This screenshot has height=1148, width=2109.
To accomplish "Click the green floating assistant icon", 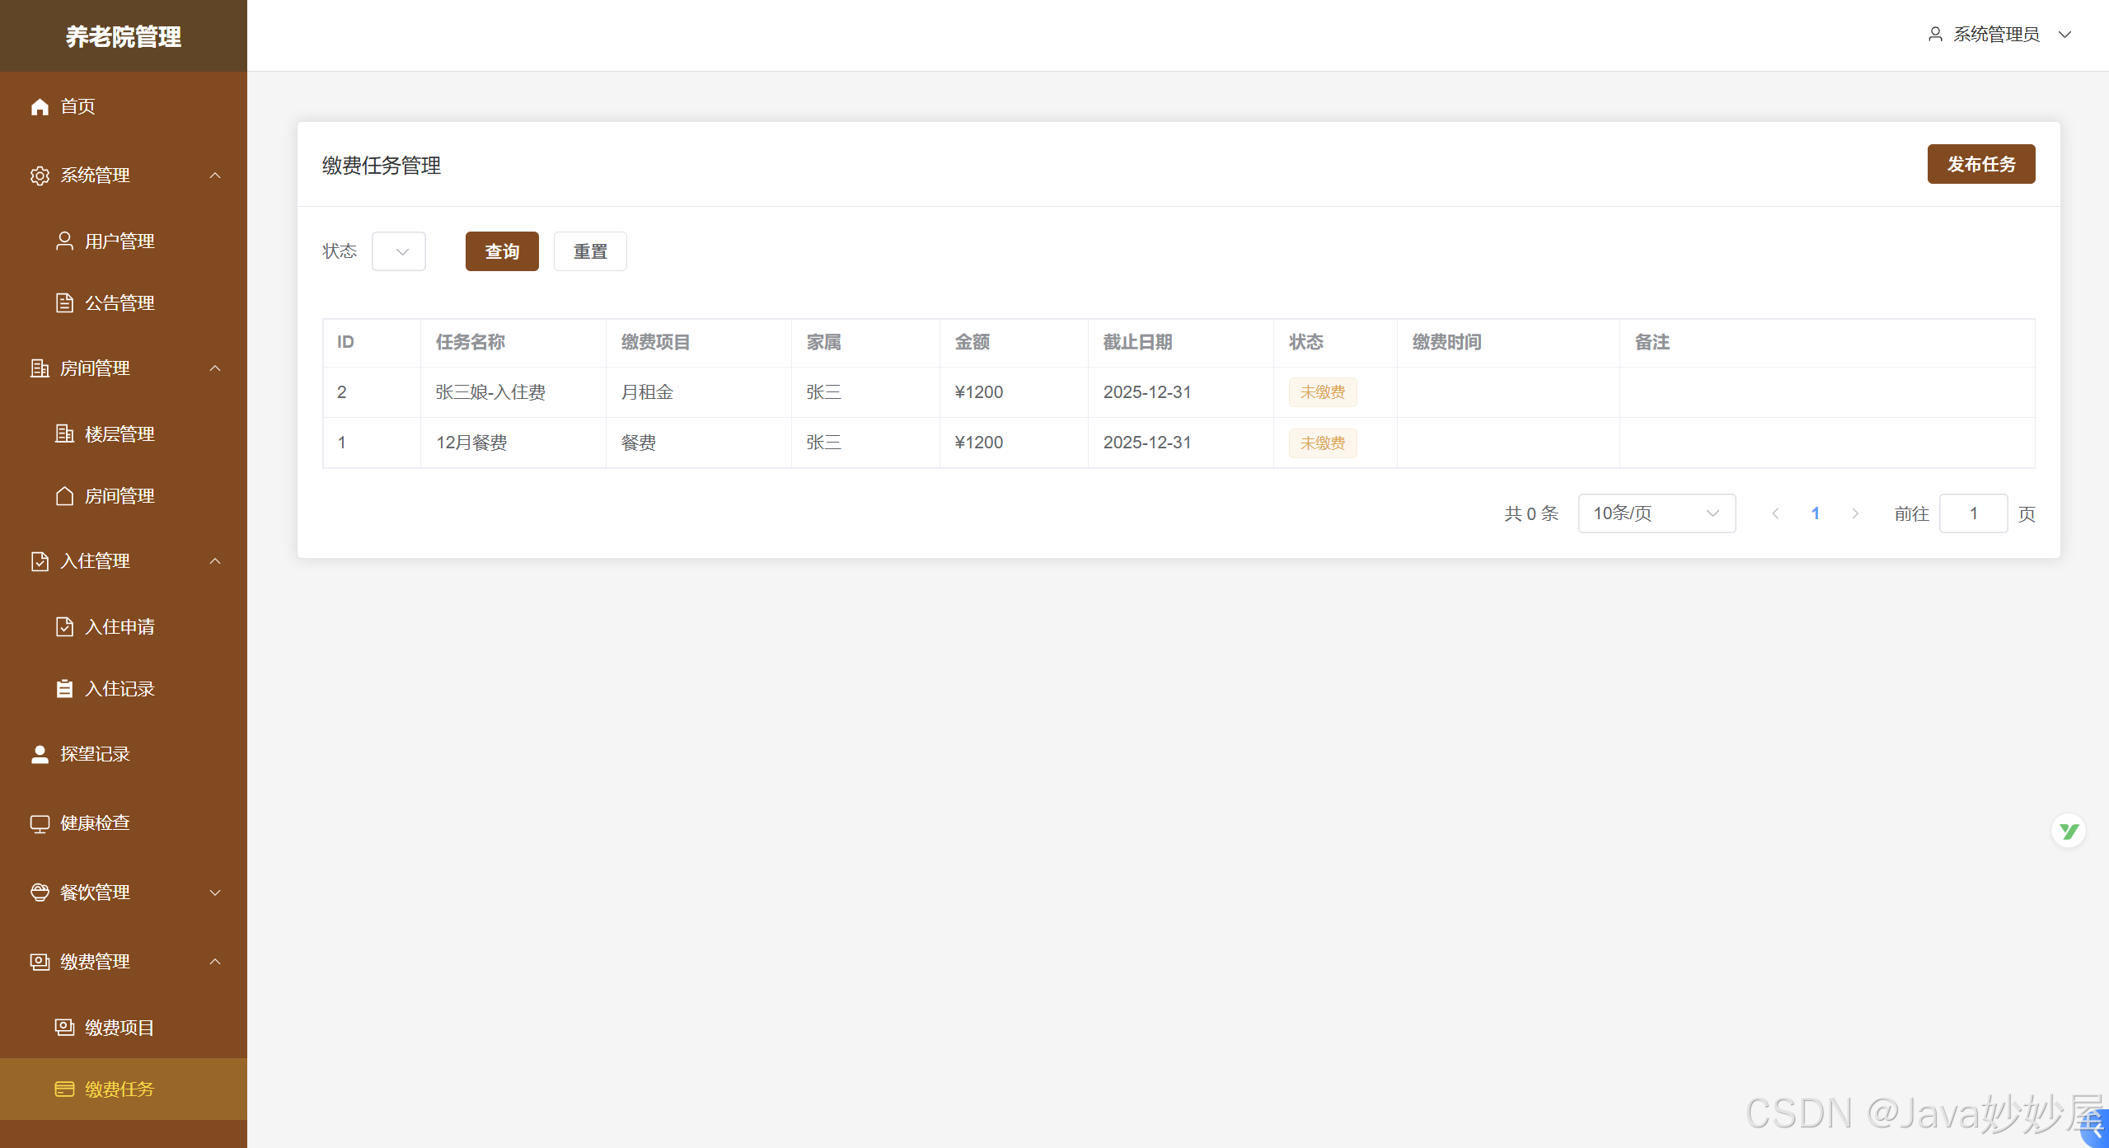I will (x=2068, y=831).
